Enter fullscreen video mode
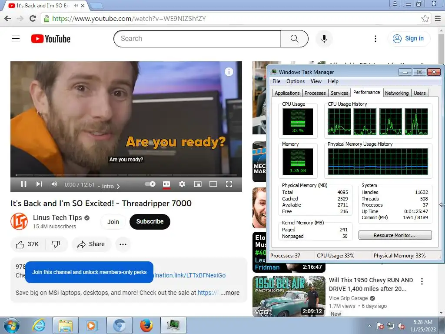This screenshot has width=445, height=334. pos(229,184)
